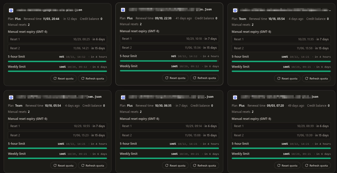Select the Reset 1 row expiring 10/29, 10:55

point(57,126)
